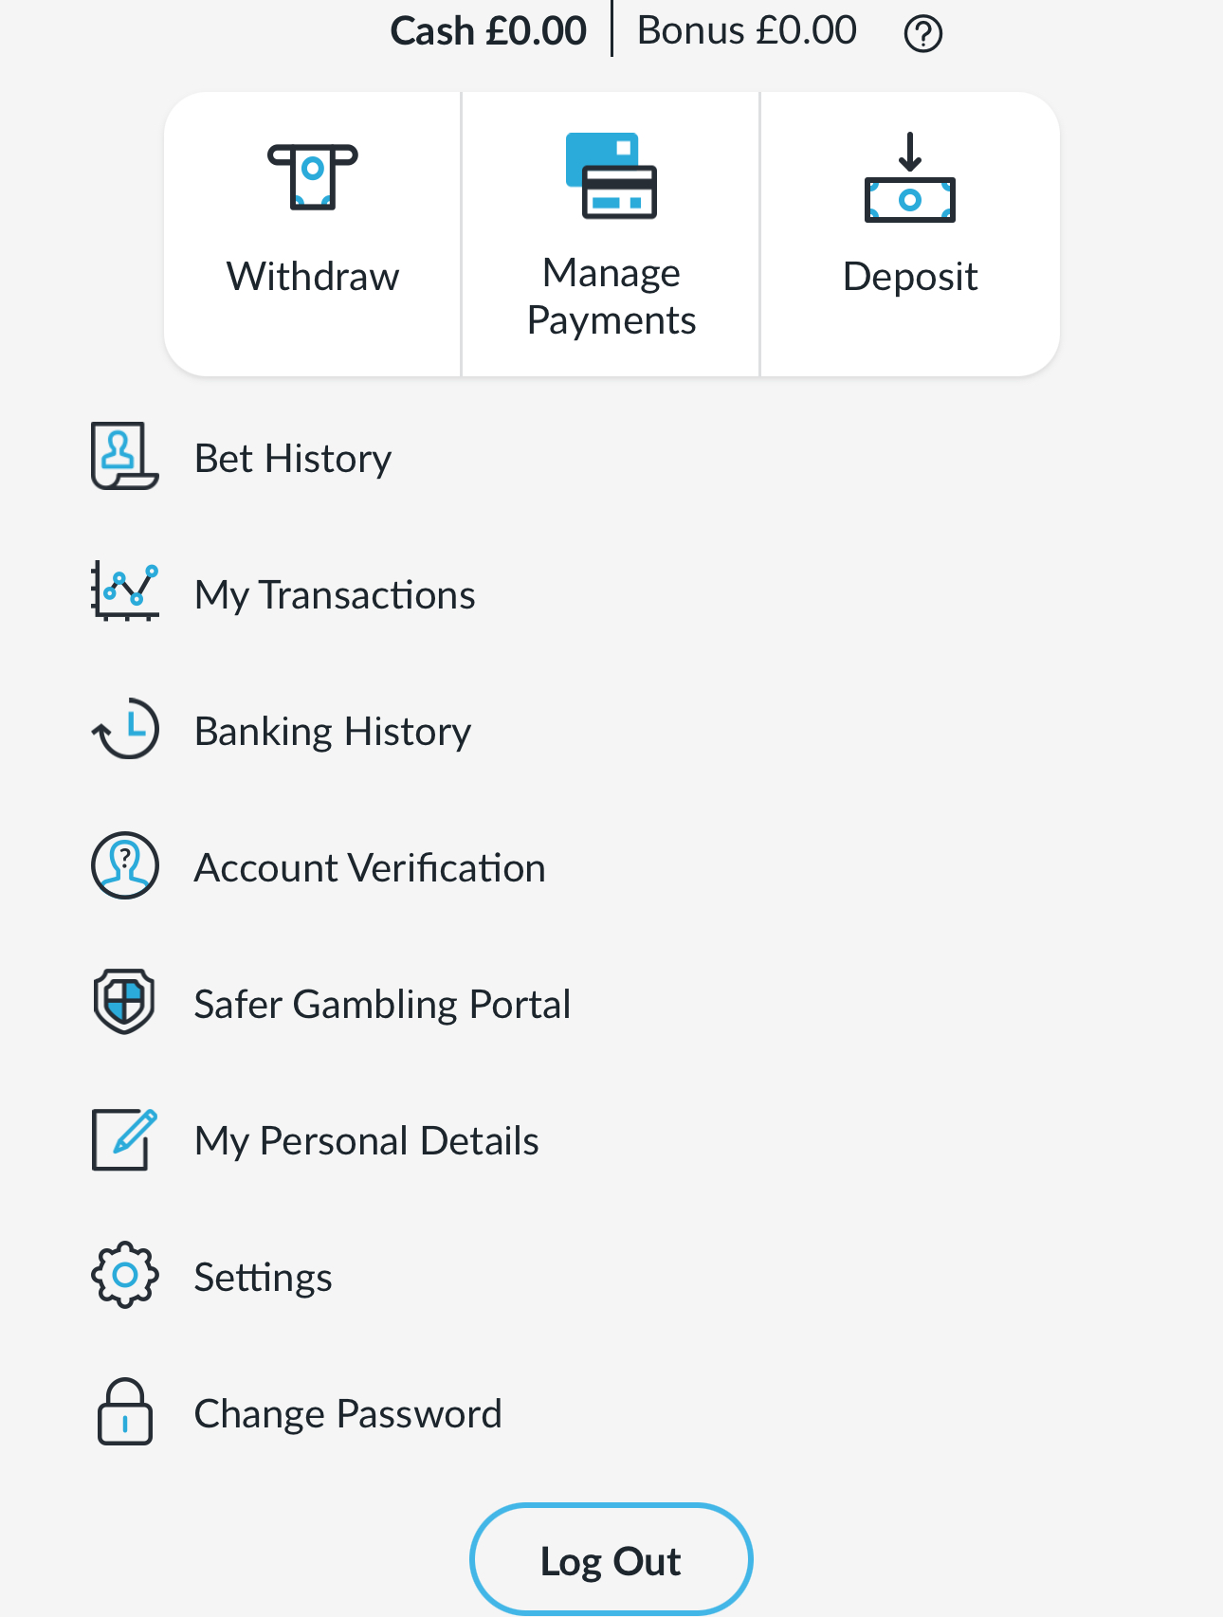Open My Transactions
This screenshot has height=1617, width=1223.
point(334,593)
